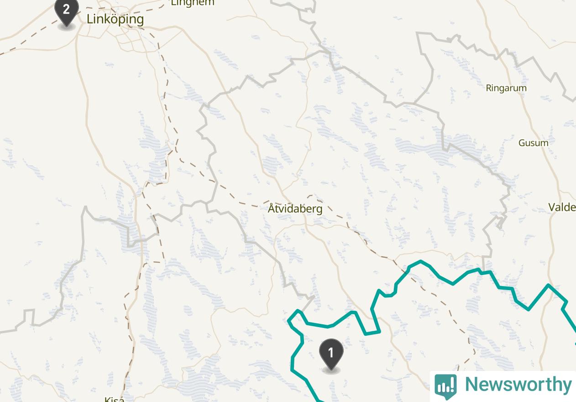Click the partial Valdemarsvik label
Viewport: 576px width, 402px height.
(x=562, y=207)
